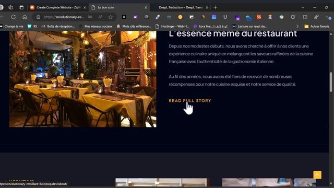Open the Autres favoris folder
Viewport: 334px width, 188px height.
317,27
